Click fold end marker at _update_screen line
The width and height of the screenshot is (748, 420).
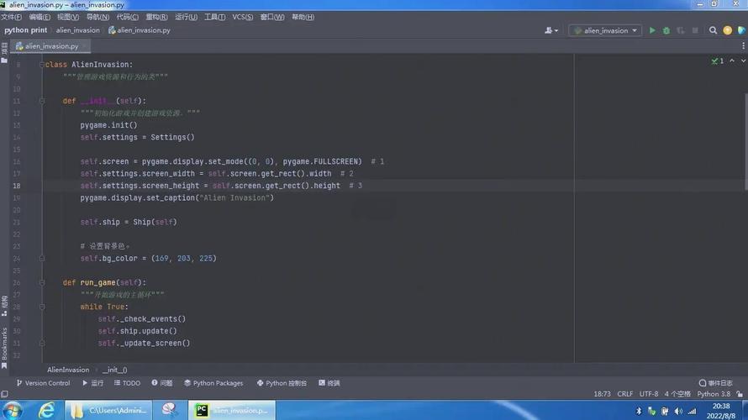coord(42,344)
